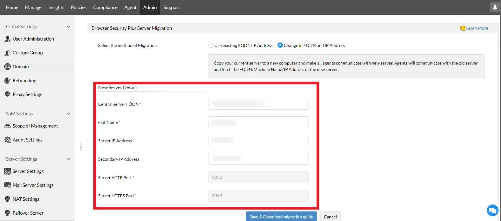Open NAT Settings link
Screen dimensions: 501x221
(x=26, y=199)
